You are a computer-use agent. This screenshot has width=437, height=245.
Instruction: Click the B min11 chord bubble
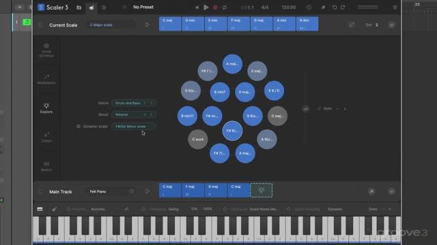point(187,116)
